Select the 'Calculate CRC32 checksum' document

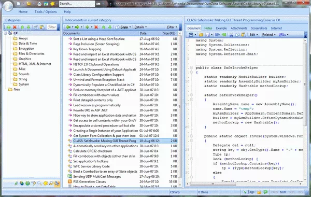pos(92,151)
